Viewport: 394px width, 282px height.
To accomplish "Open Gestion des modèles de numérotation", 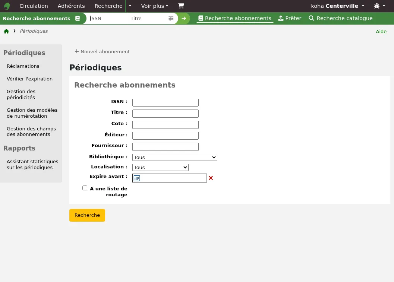I will 32,113.
